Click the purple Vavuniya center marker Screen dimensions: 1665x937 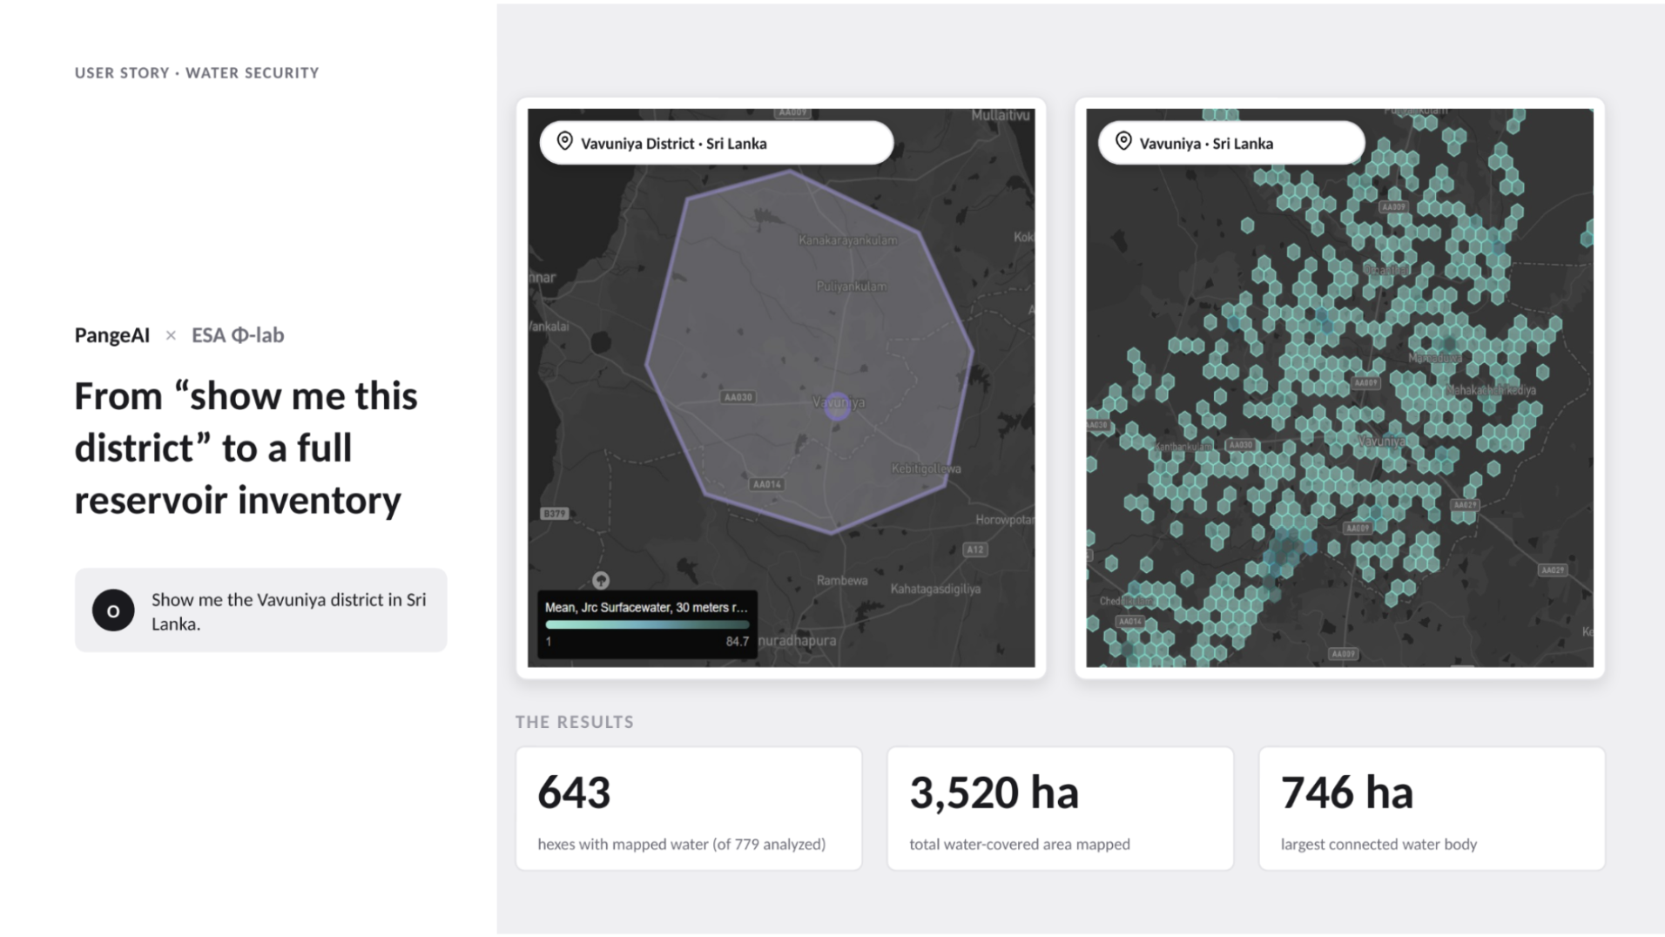point(837,406)
